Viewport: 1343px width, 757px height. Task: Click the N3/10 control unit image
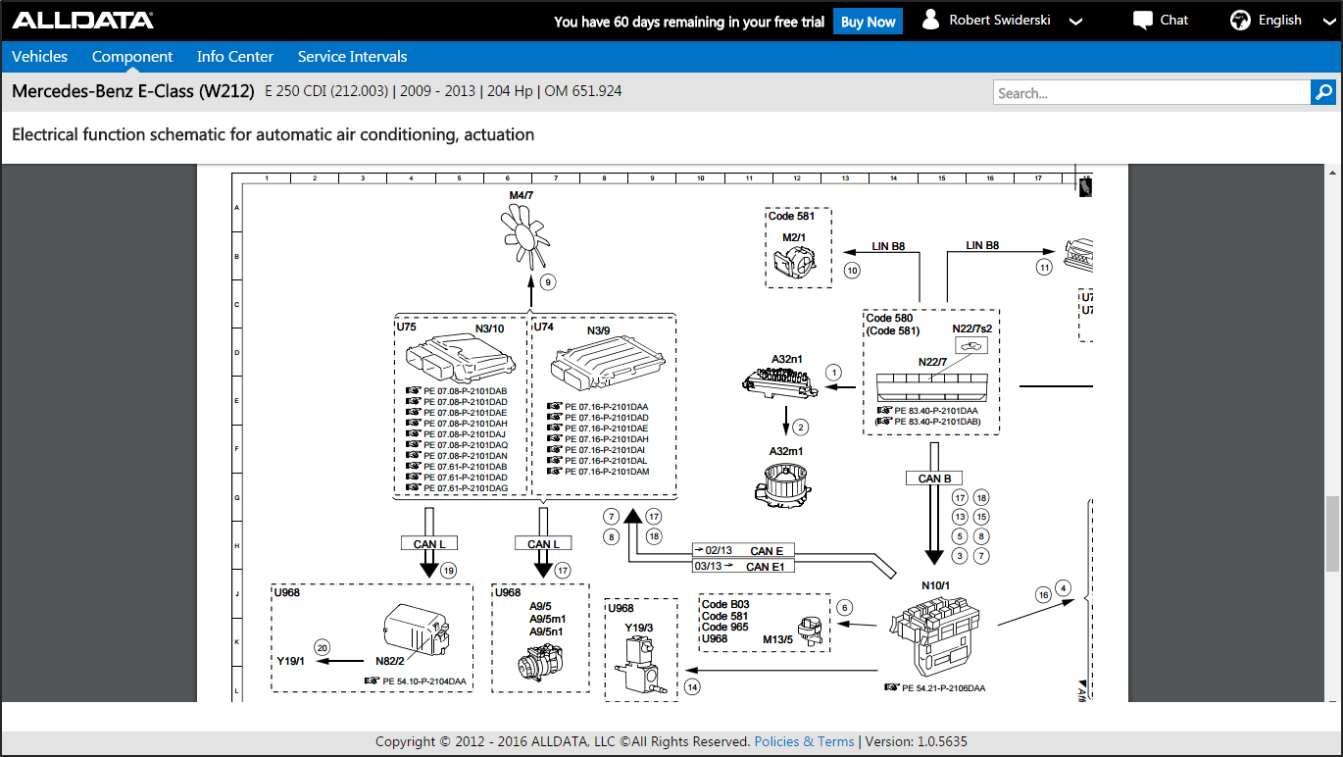[x=459, y=359]
